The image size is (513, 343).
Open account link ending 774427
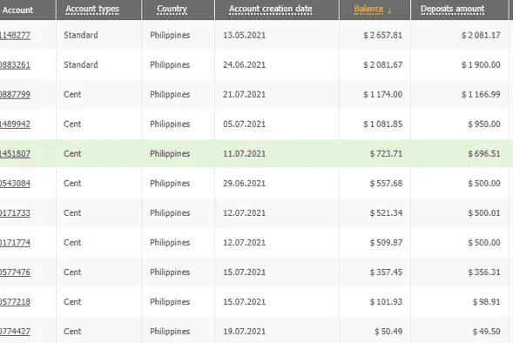(x=15, y=332)
